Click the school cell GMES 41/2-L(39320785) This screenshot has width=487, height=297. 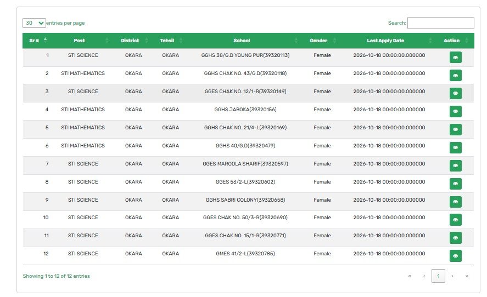click(x=245, y=254)
